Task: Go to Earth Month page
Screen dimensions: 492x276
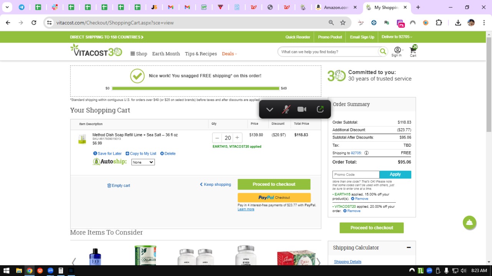Action: [166, 54]
